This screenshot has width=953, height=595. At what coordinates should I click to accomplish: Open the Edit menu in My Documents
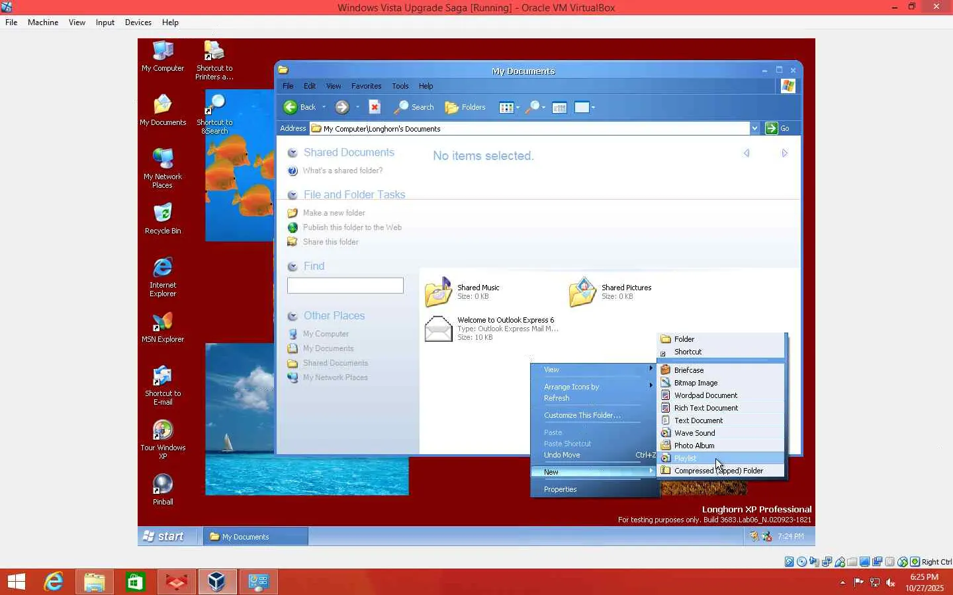click(x=310, y=86)
